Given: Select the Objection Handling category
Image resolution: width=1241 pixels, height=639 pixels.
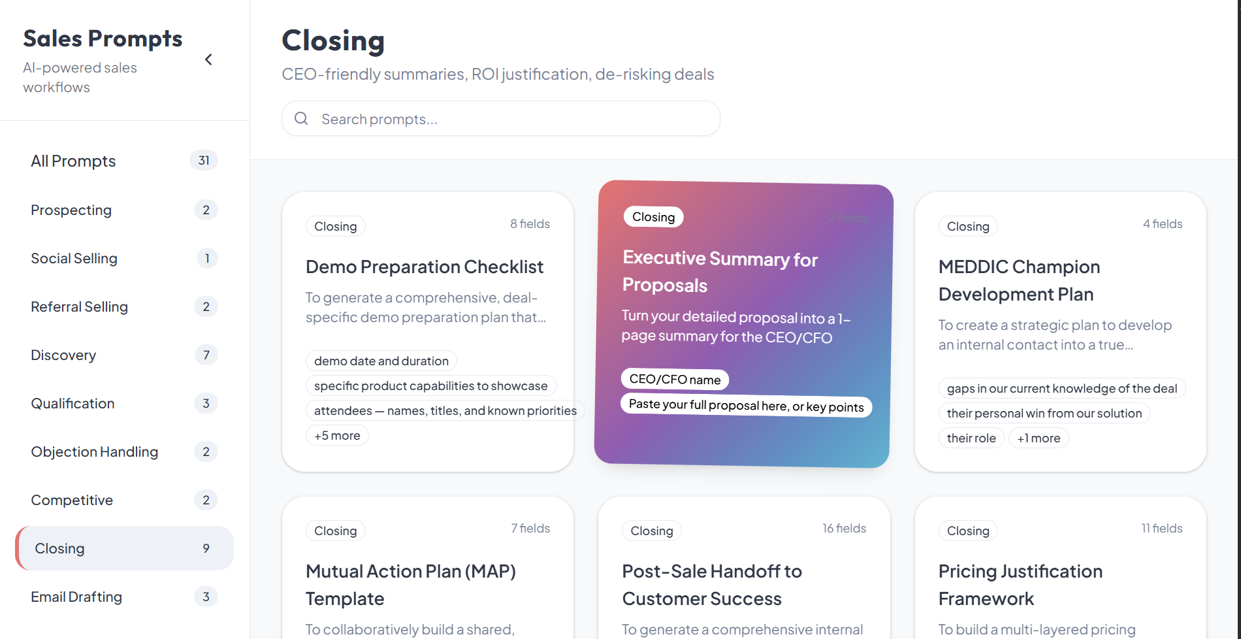Looking at the screenshot, I should tap(94, 451).
